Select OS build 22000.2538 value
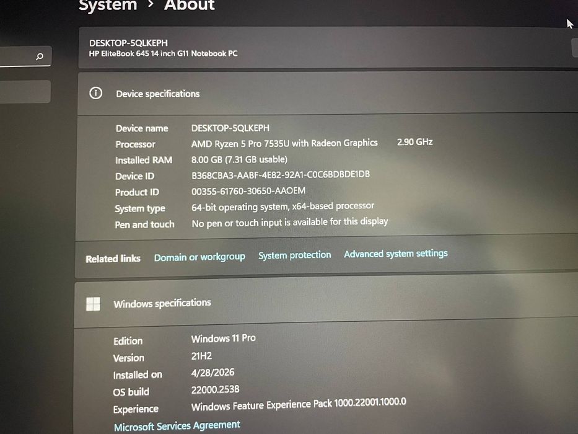The height and width of the screenshot is (434, 578). pyautogui.click(x=215, y=389)
